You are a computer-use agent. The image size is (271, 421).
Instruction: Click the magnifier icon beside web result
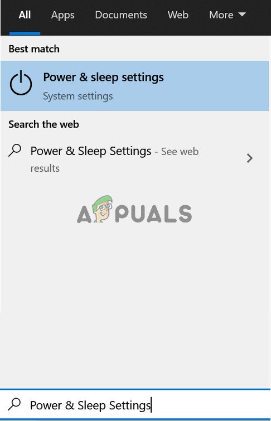coord(14,151)
